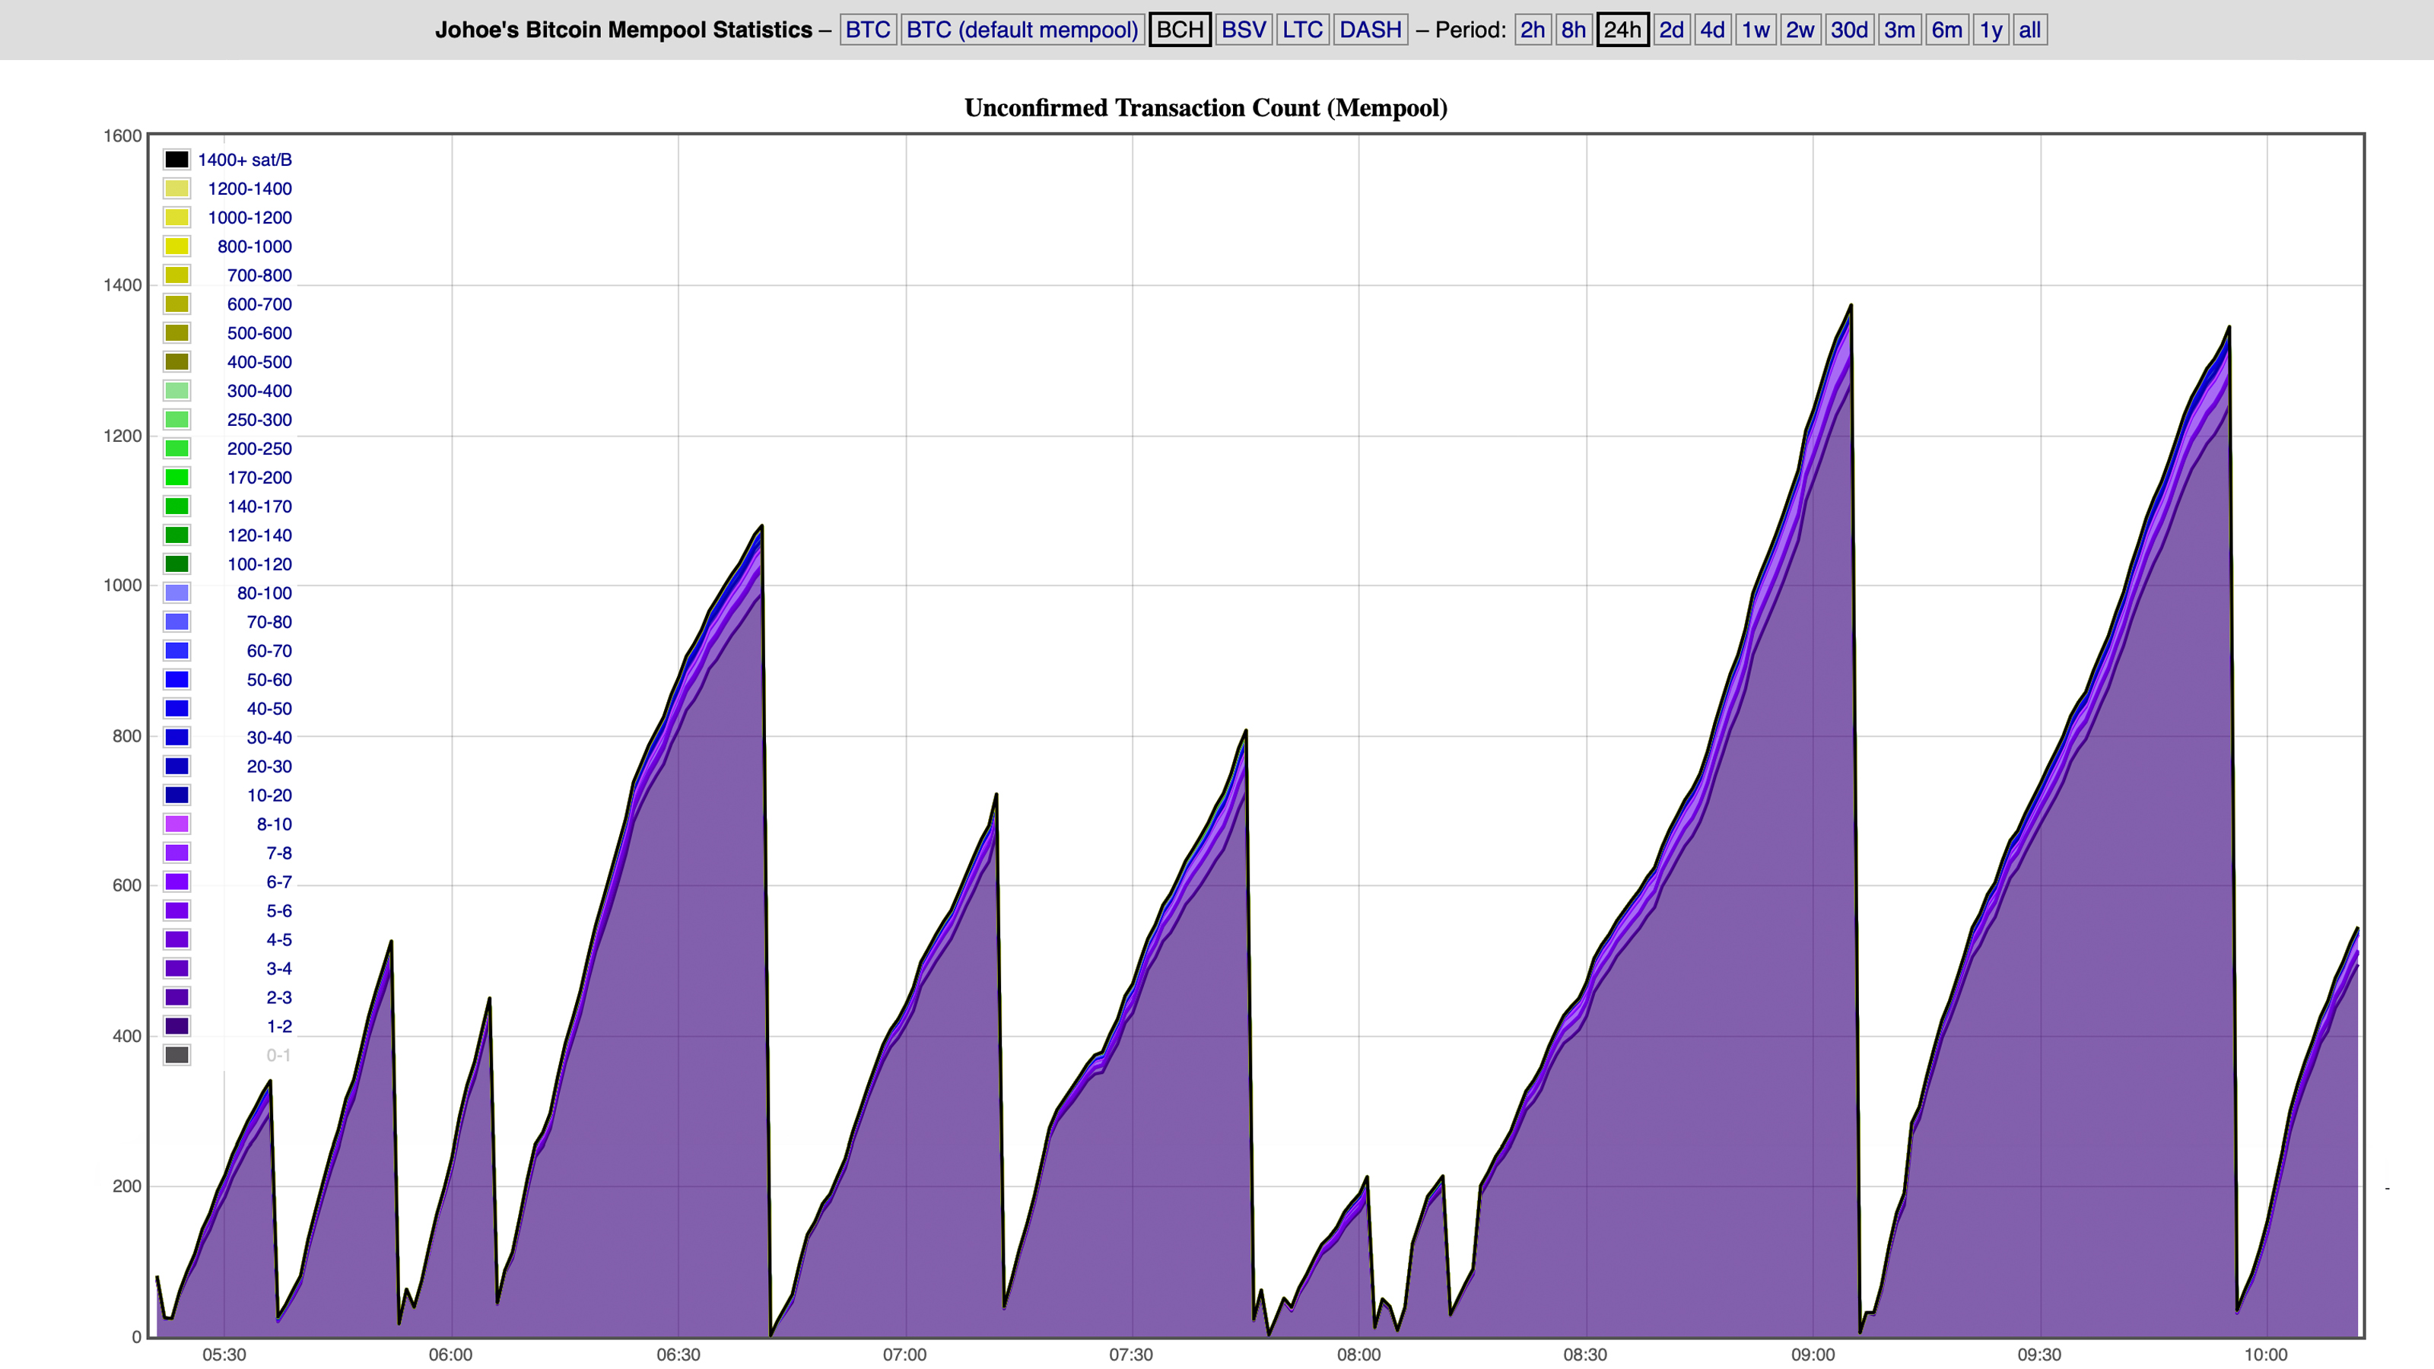Image resolution: width=2434 pixels, height=1369 pixels.
Task: Set period to 8h
Action: click(1573, 30)
